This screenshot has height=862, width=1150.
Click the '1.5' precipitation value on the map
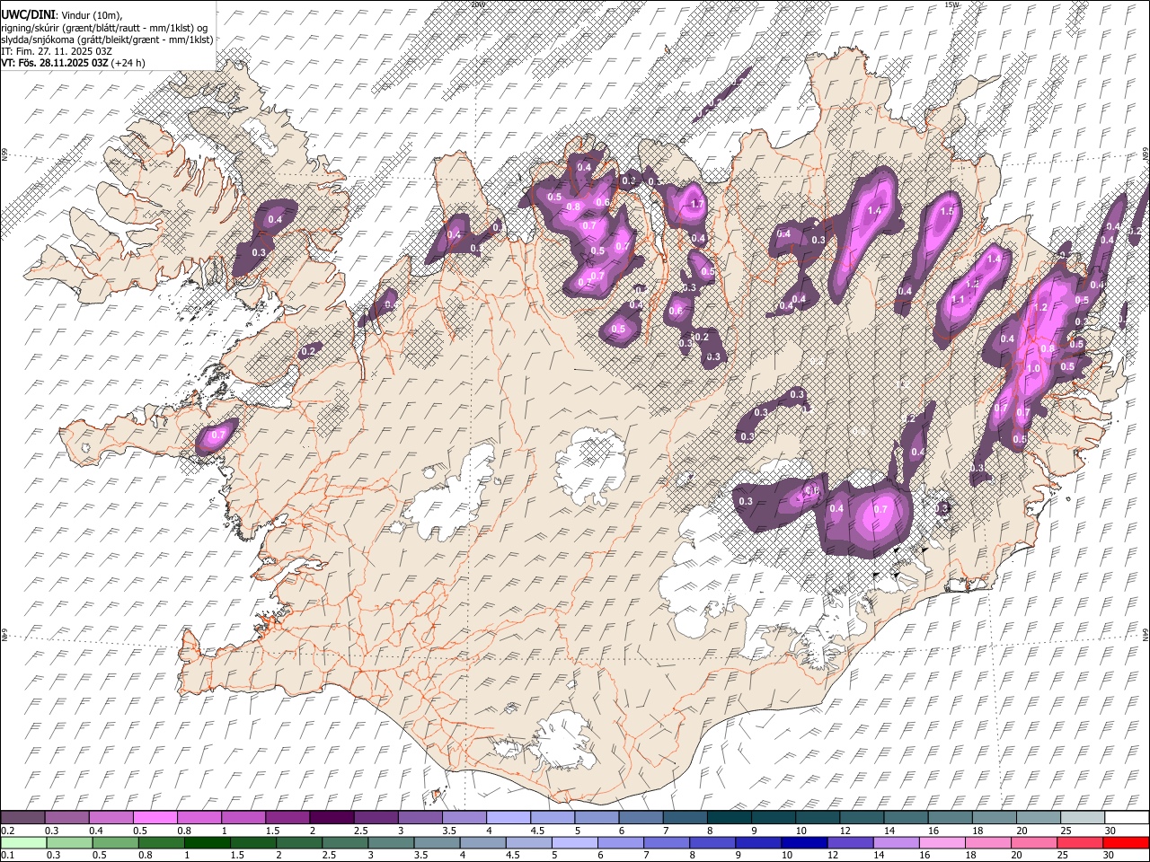(x=947, y=212)
